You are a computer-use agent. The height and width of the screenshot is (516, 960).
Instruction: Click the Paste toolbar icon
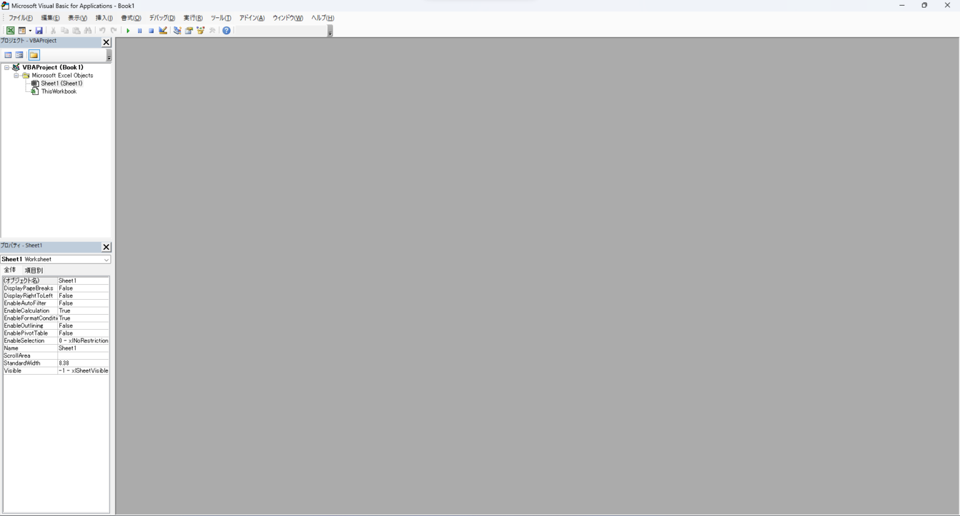76,30
